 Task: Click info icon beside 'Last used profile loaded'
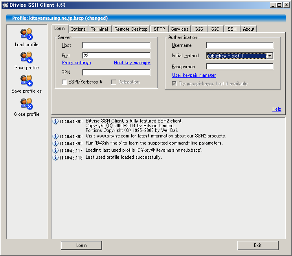[55, 158]
